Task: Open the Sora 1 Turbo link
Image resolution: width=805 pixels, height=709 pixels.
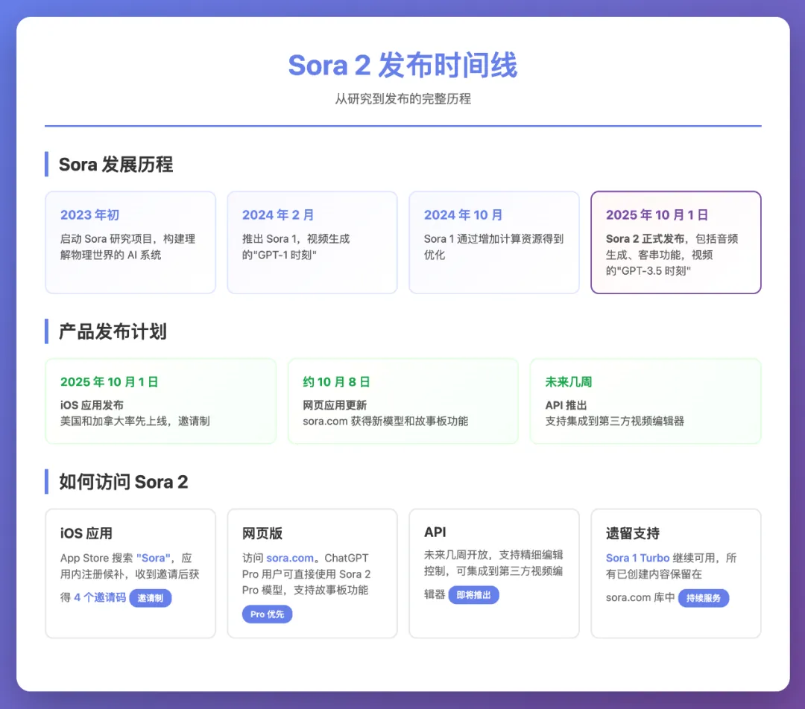Action: [x=637, y=558]
